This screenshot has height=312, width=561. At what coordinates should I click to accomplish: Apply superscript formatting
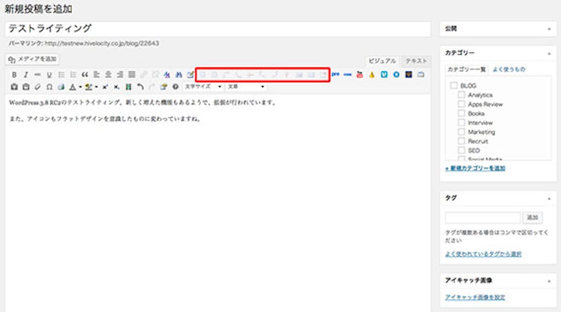point(105,87)
